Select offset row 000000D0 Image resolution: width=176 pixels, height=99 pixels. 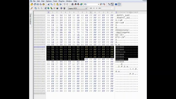[x=39, y=47]
